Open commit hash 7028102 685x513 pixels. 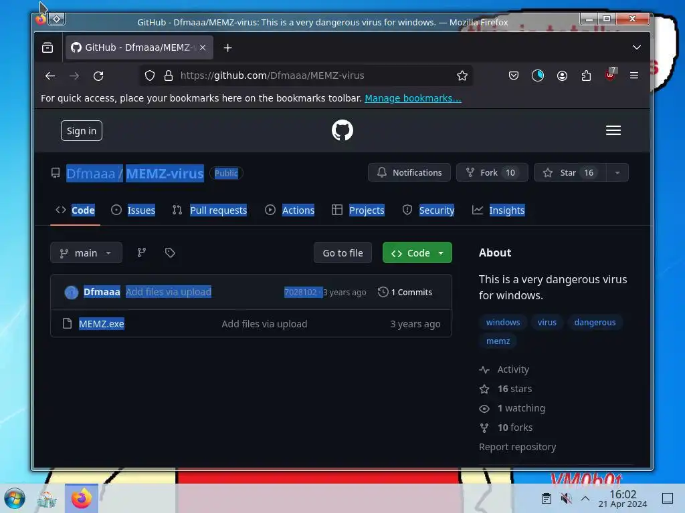[300, 293]
